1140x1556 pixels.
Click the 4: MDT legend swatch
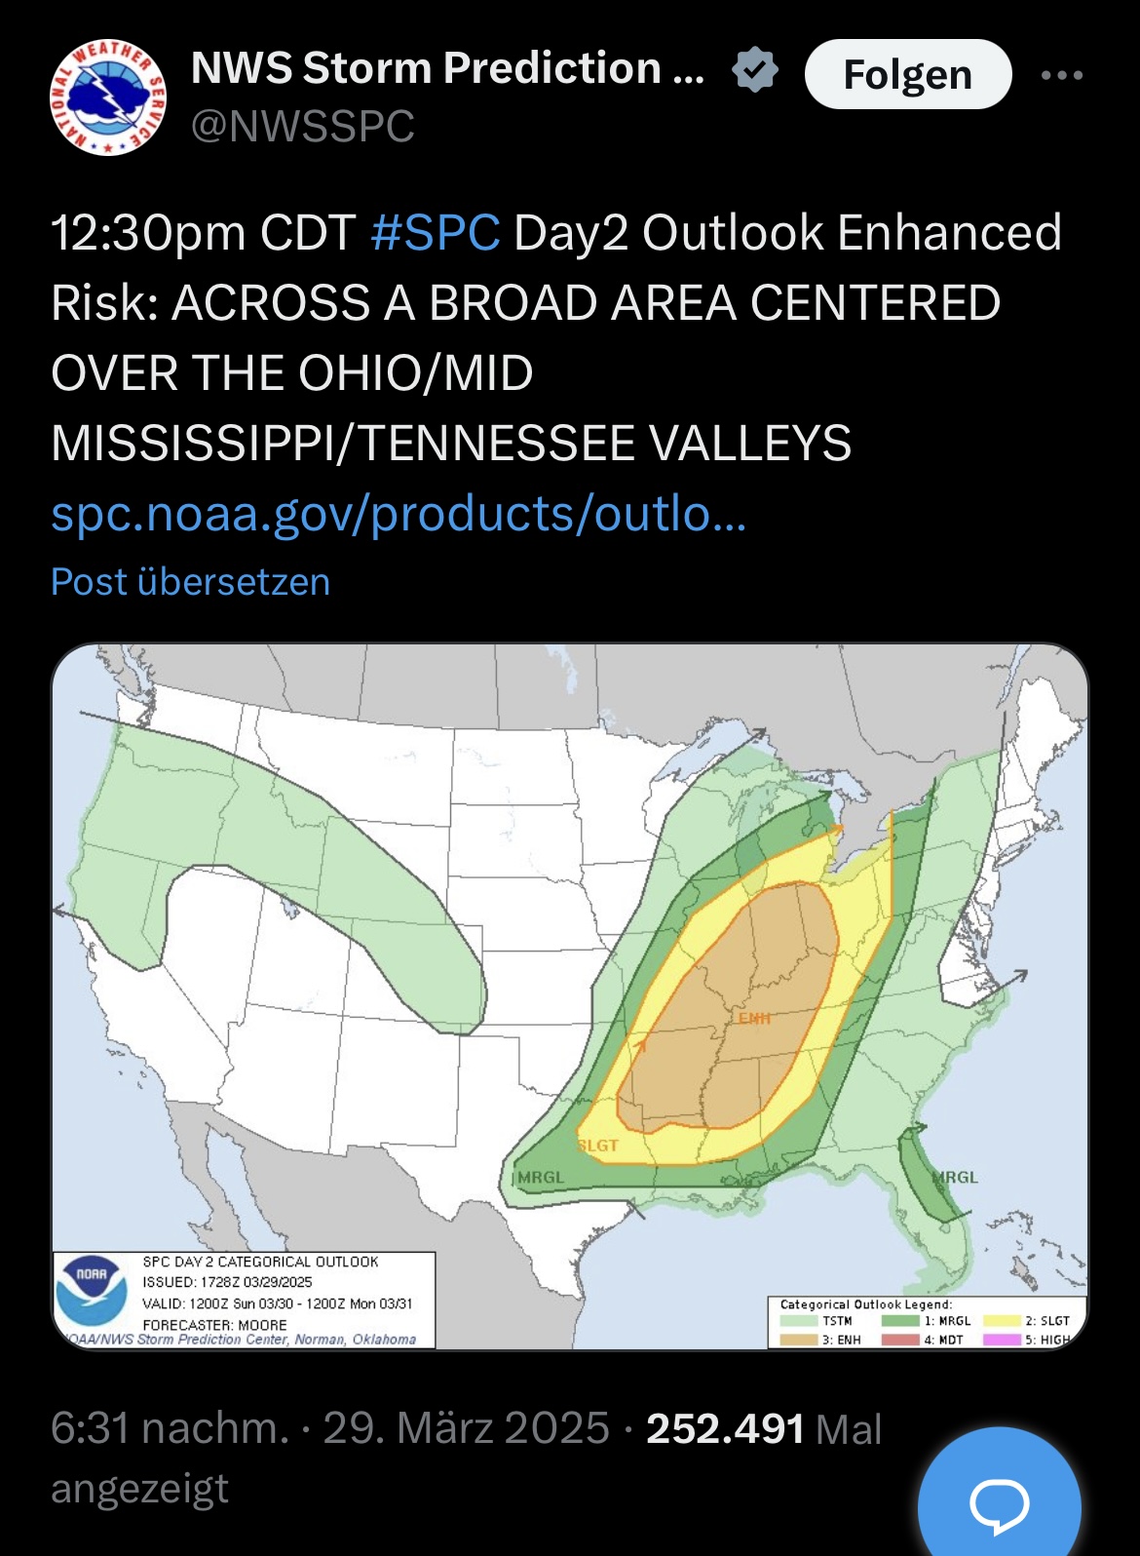point(899,1340)
